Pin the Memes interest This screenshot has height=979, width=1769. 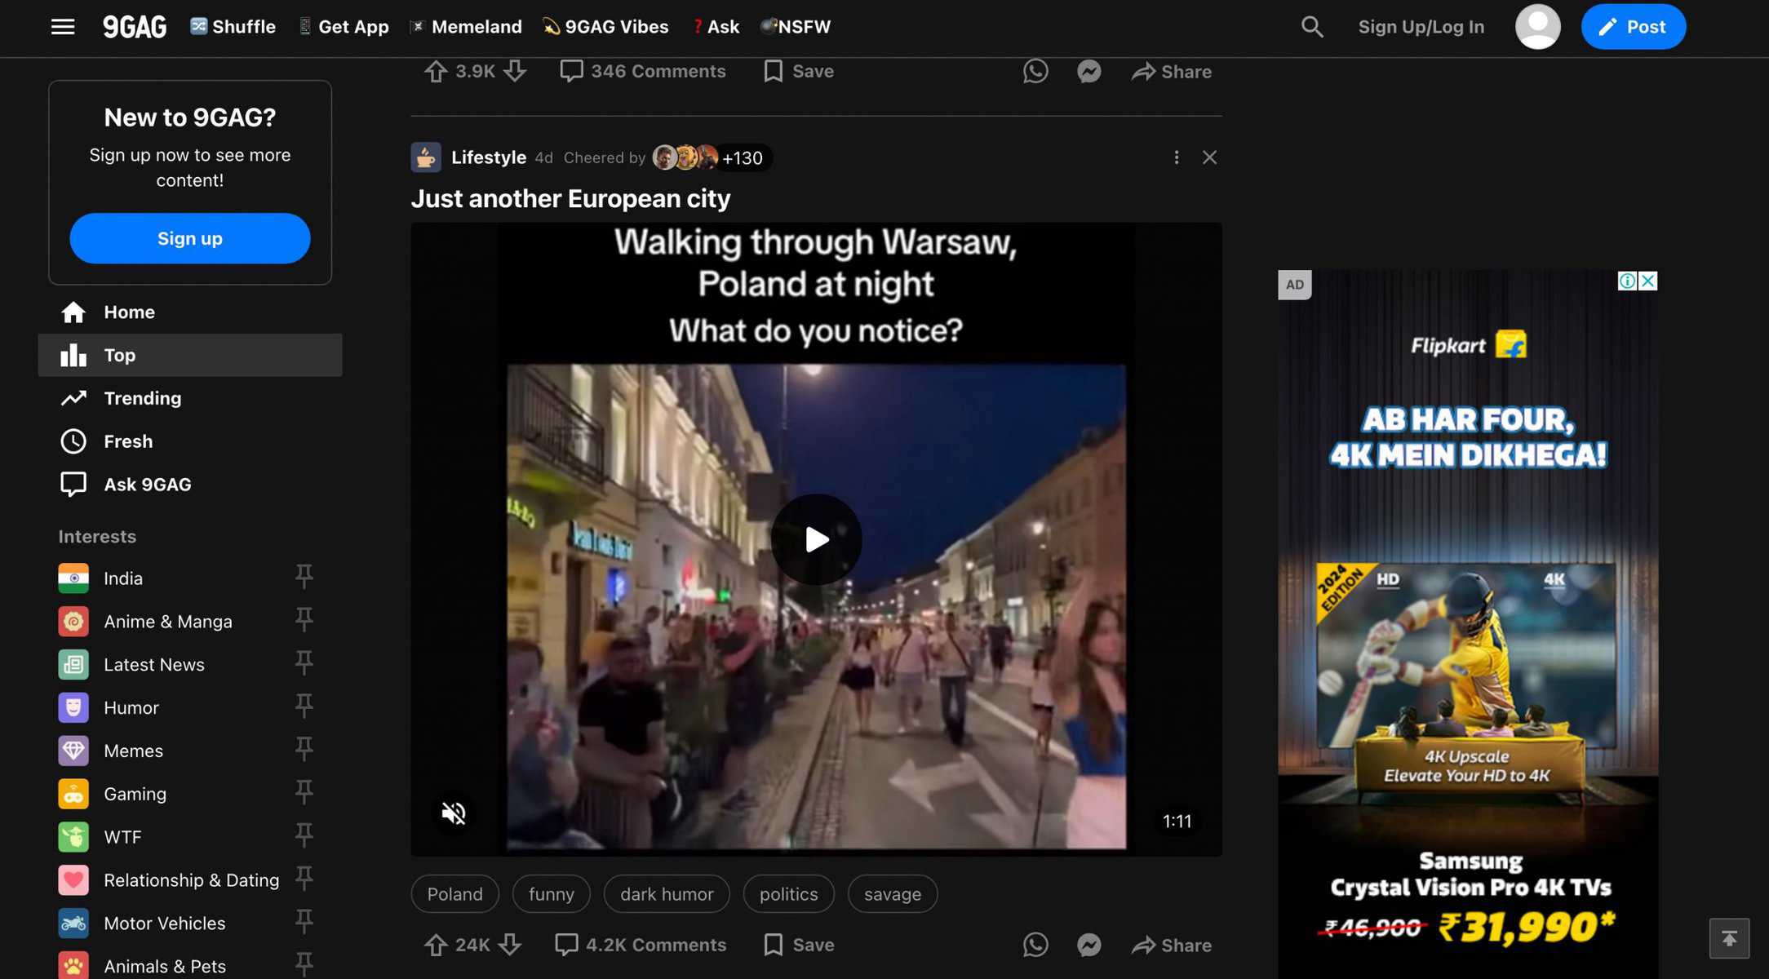304,751
